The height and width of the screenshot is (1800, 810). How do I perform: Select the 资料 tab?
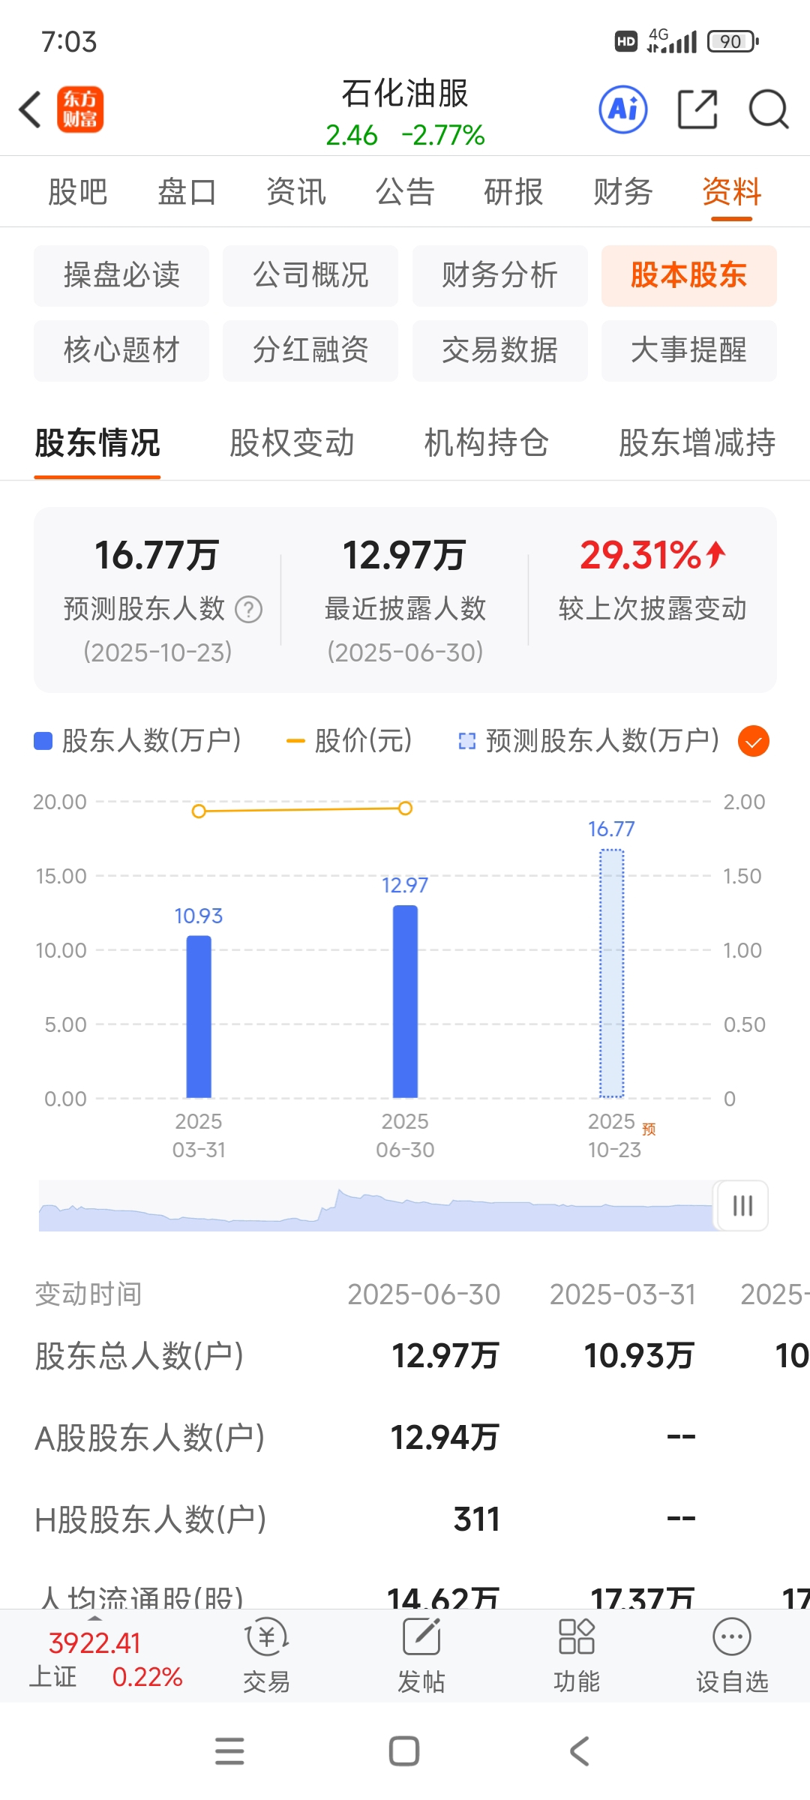(732, 192)
